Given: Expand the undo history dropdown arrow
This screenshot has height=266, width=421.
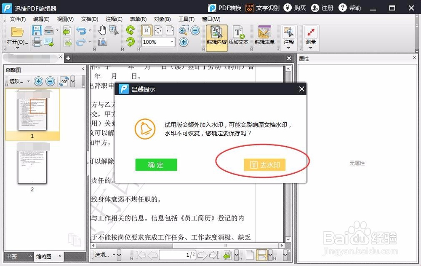Looking at the screenshot, I should point(90,30).
